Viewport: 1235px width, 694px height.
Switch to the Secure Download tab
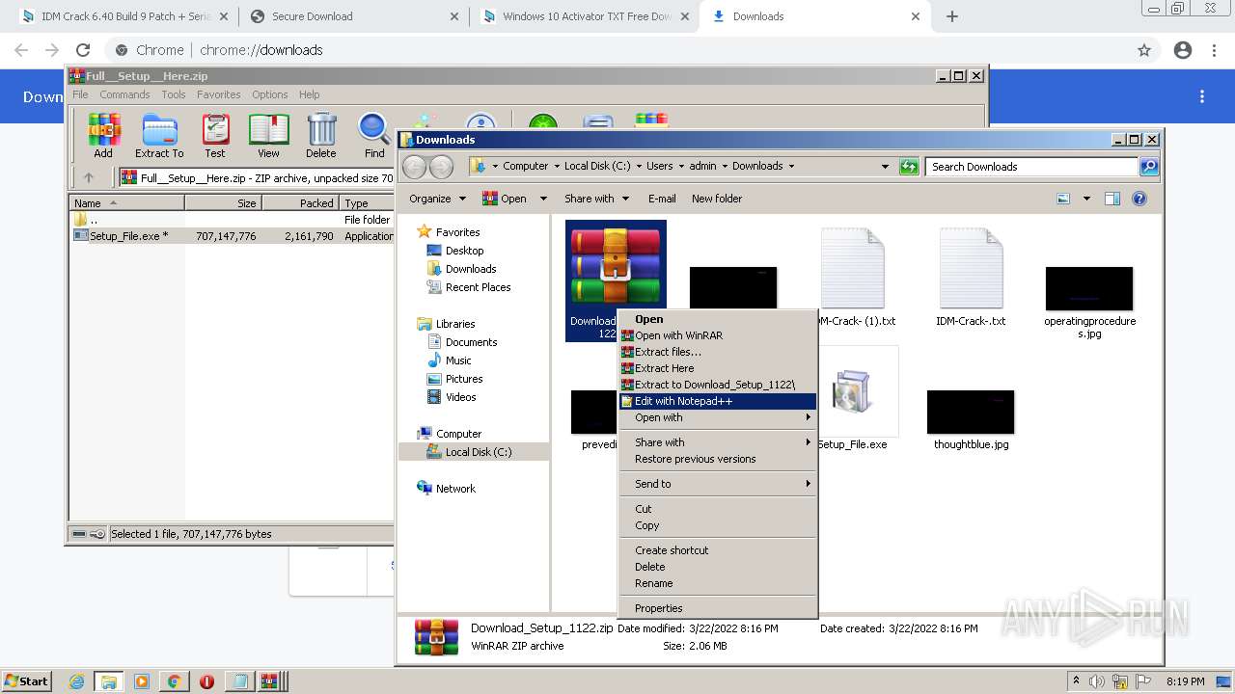pyautogui.click(x=354, y=16)
